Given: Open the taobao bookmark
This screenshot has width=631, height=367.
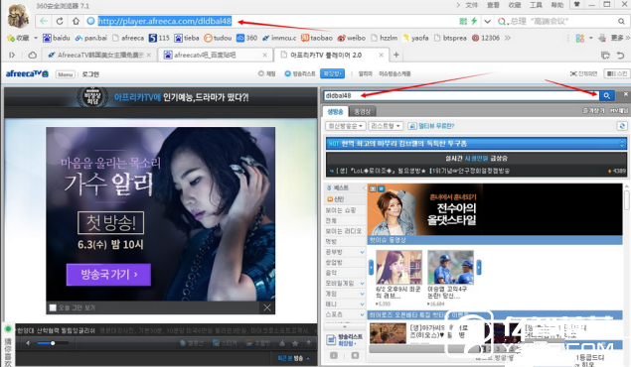Looking at the screenshot, I should (x=317, y=38).
